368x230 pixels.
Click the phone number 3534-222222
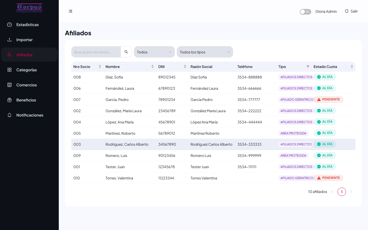(x=249, y=111)
